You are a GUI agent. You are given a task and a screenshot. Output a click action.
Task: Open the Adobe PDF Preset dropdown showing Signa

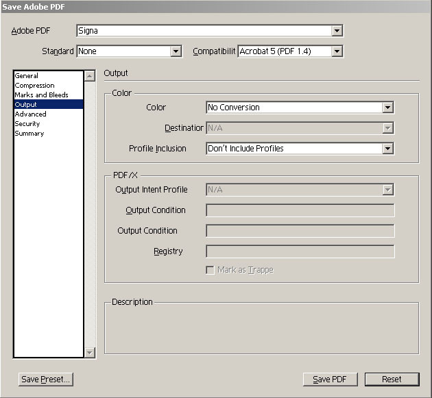210,31
